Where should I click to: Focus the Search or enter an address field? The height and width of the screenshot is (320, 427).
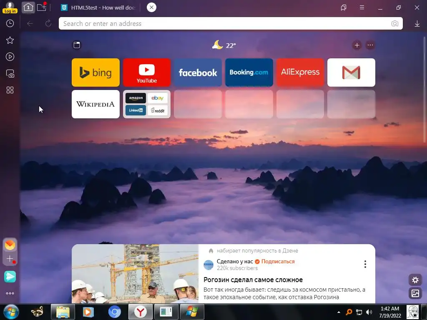click(x=231, y=23)
